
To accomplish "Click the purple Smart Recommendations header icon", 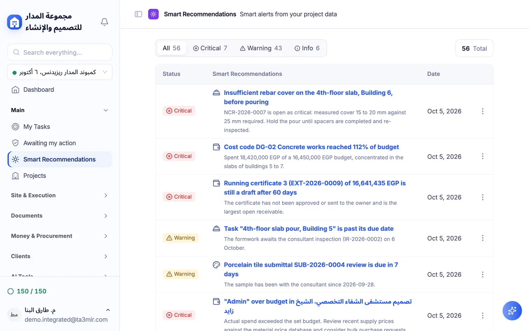I will pos(153,14).
